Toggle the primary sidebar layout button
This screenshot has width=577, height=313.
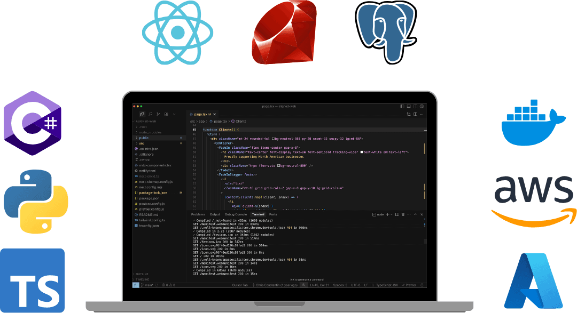(402, 106)
